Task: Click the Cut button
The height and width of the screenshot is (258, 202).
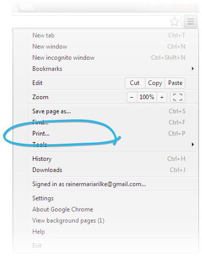Action: click(x=135, y=83)
